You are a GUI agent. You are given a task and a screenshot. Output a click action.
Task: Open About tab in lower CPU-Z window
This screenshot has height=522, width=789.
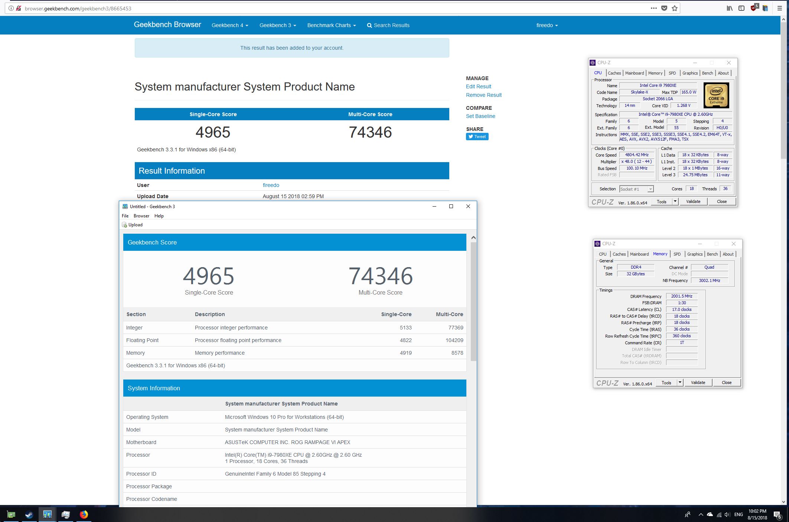728,254
